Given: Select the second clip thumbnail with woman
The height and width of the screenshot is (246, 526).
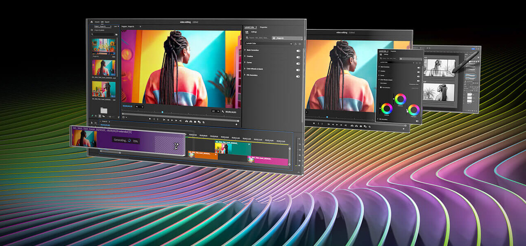Looking at the screenshot, I should pos(104,67).
